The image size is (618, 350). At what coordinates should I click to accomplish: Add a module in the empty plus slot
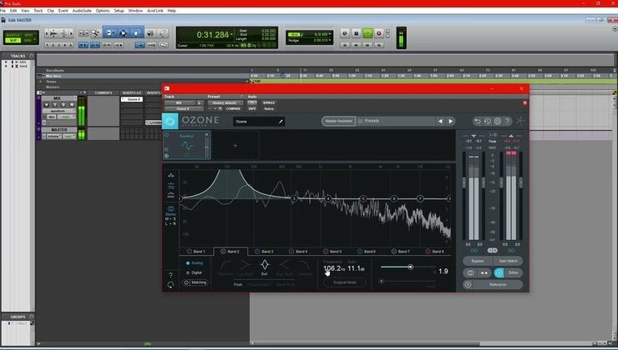click(236, 146)
